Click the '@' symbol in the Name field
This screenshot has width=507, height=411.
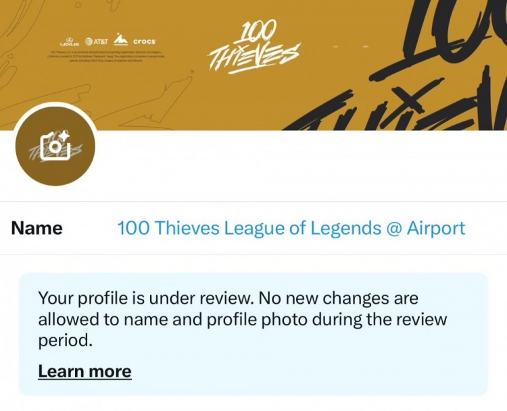393,229
